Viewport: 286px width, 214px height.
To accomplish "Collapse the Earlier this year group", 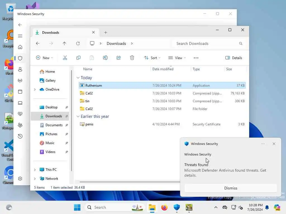I will tap(78, 116).
